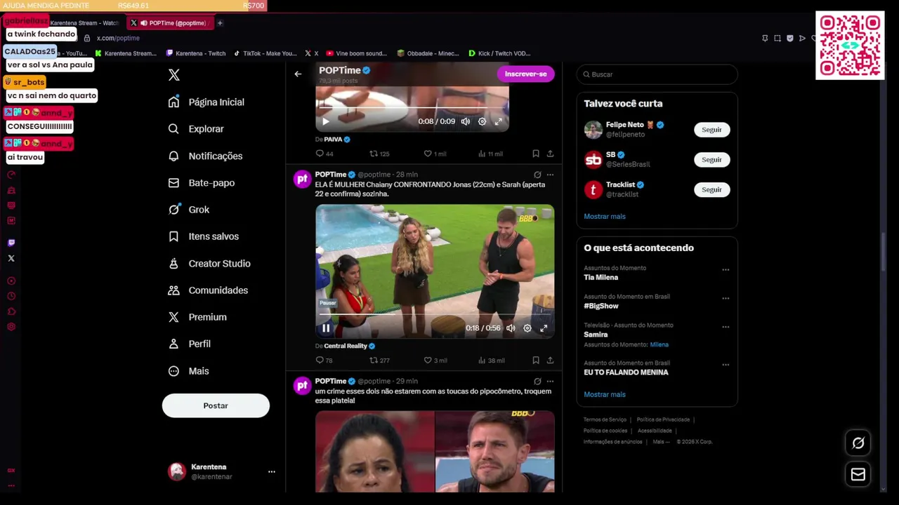The height and width of the screenshot is (505, 899).
Task: Bookmark the Chaiany confrontation post
Action: coord(536,361)
